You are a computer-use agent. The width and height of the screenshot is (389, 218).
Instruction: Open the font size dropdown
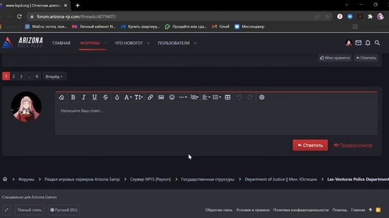[139, 97]
